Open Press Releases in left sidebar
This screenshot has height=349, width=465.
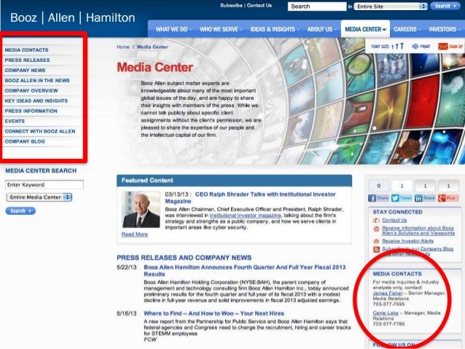[x=27, y=60]
